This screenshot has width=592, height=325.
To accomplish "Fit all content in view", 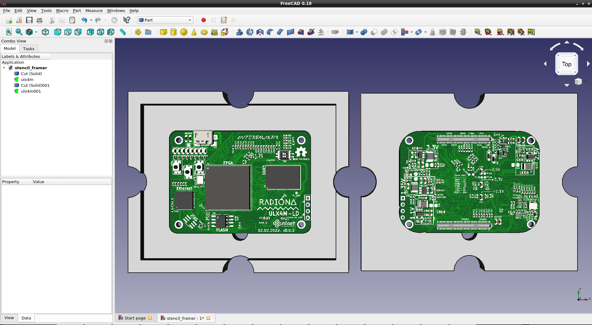I will pos(9,32).
